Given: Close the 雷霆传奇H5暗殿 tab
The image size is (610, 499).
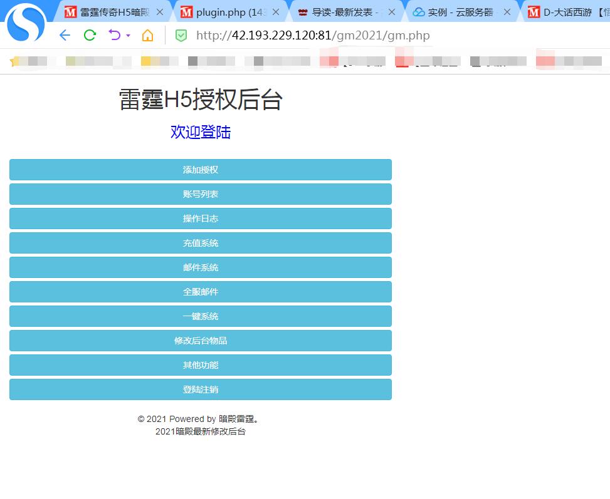Looking at the screenshot, I should click(159, 12).
